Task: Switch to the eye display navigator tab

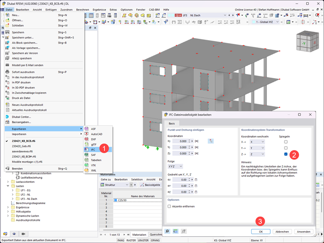Action: point(14,234)
